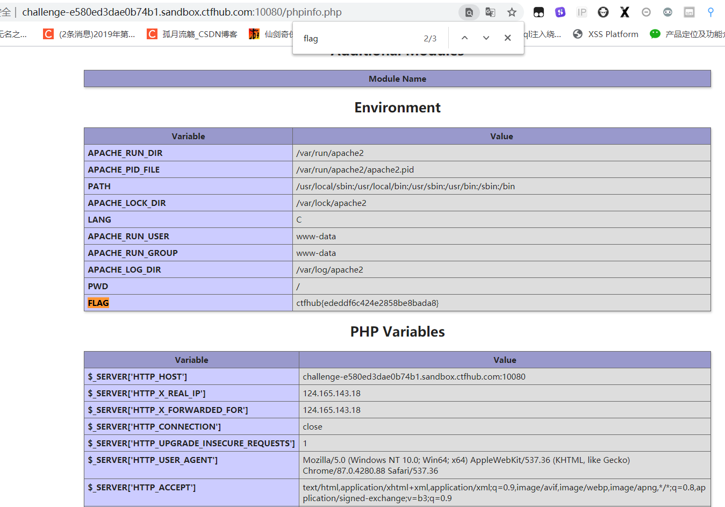Viewport: 725px width, 507px height.
Task: Click the PATH variable cell
Action: (188, 186)
